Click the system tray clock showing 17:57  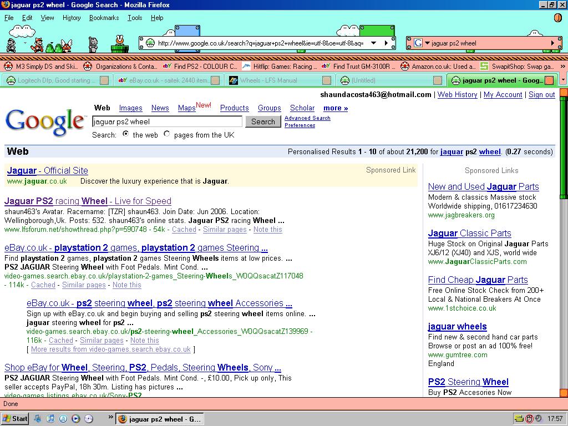click(x=555, y=419)
